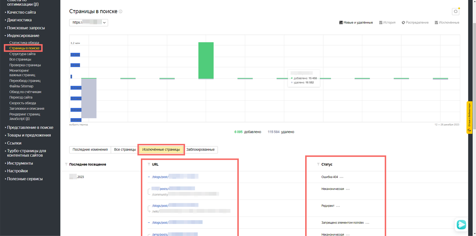Open 'Скорость обхода' in sidebar
The width and height of the screenshot is (476, 236).
[x=23, y=103]
